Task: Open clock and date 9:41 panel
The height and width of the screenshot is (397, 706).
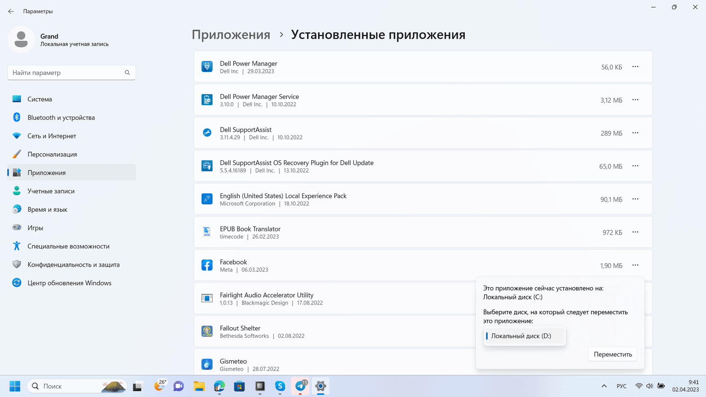Action: tap(686, 386)
